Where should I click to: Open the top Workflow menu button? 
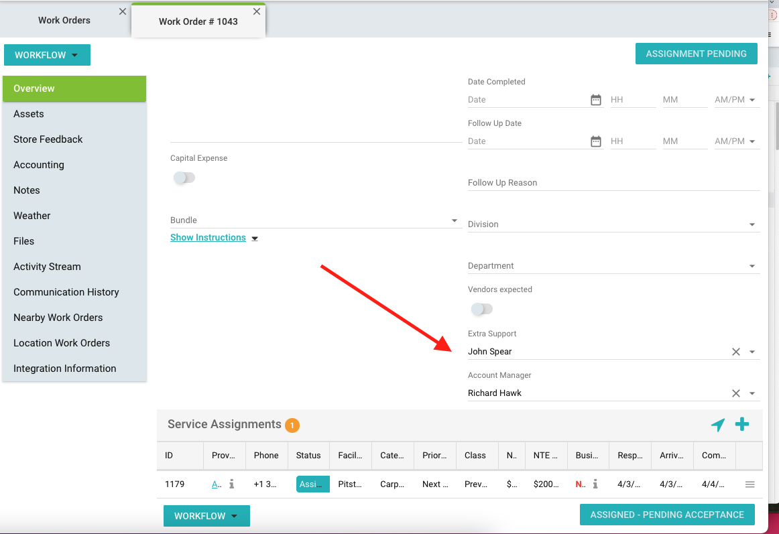click(x=47, y=55)
